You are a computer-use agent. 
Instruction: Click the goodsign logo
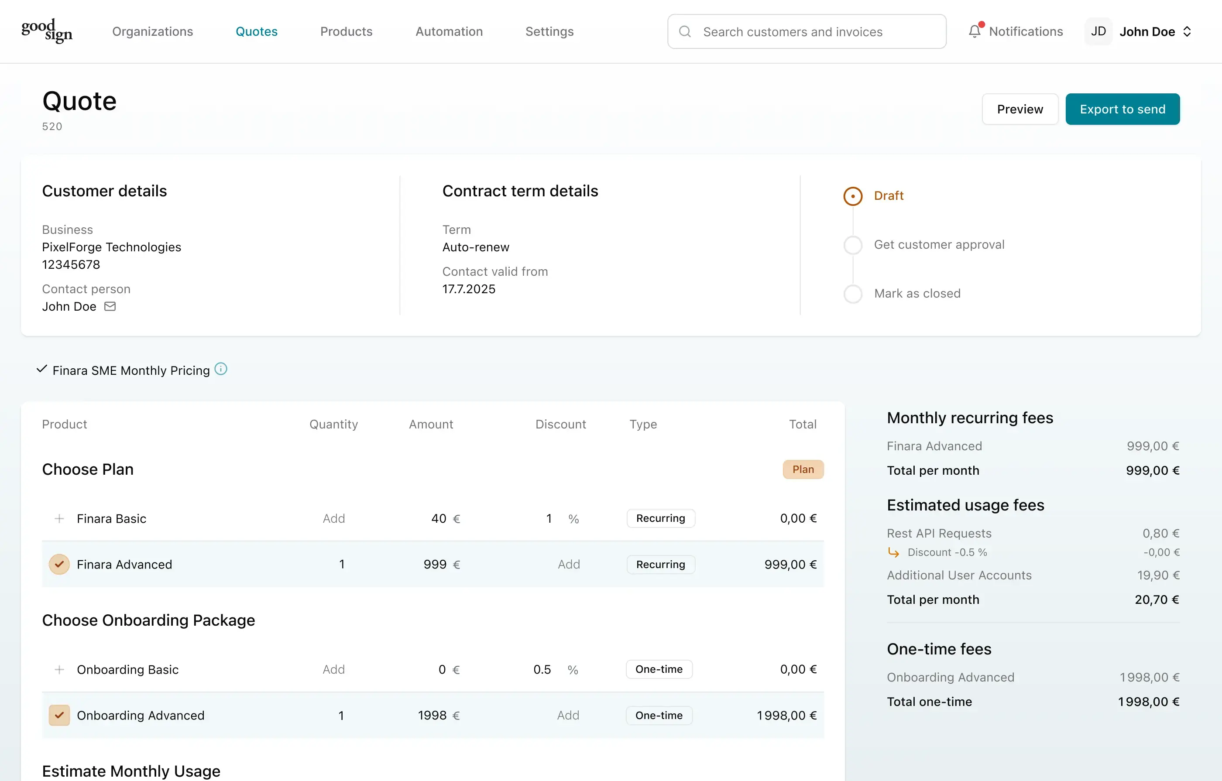pos(47,31)
